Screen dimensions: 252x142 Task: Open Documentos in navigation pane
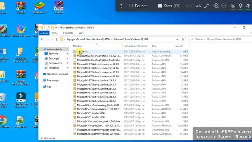pyautogui.click(x=56, y=63)
